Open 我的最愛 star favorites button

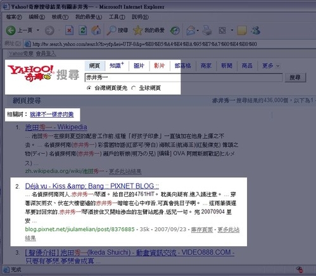pyautogui.click(x=149, y=30)
